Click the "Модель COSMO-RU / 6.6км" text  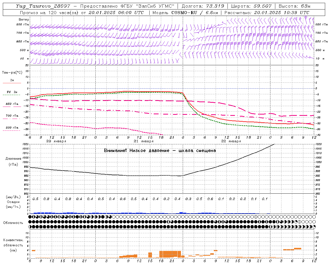tap(185, 13)
